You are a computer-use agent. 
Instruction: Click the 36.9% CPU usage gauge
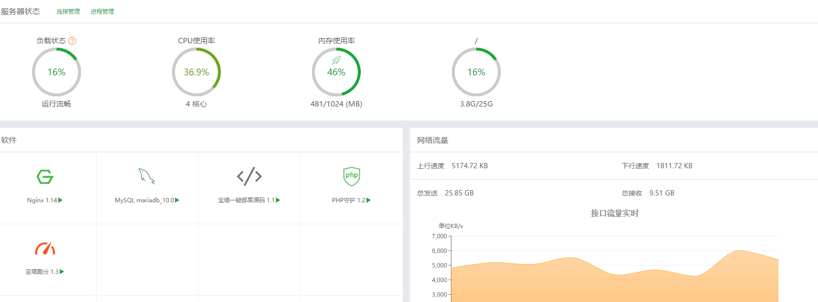pyautogui.click(x=196, y=72)
